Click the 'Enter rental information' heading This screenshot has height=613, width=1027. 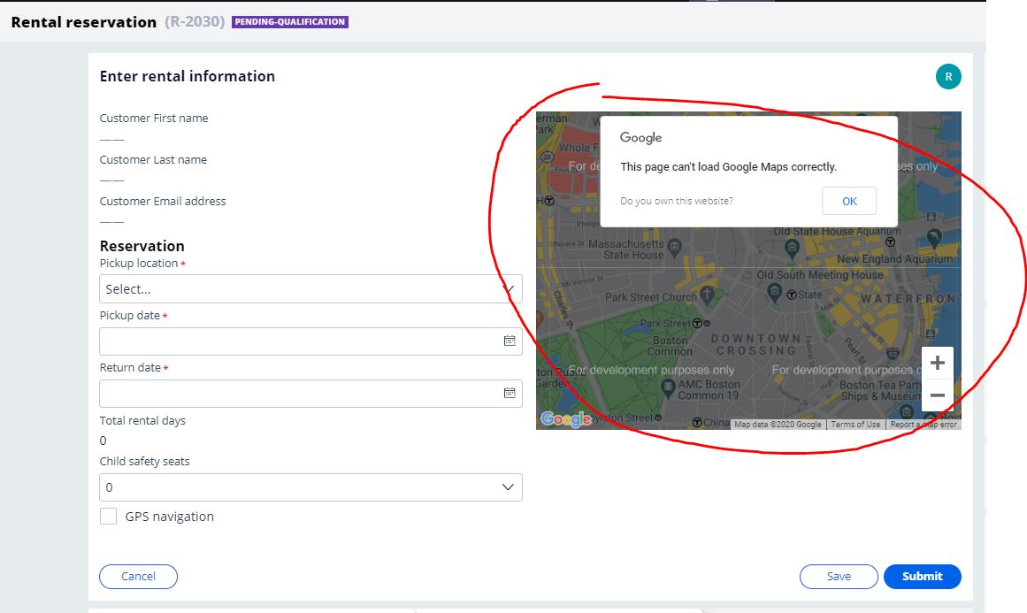(x=188, y=76)
